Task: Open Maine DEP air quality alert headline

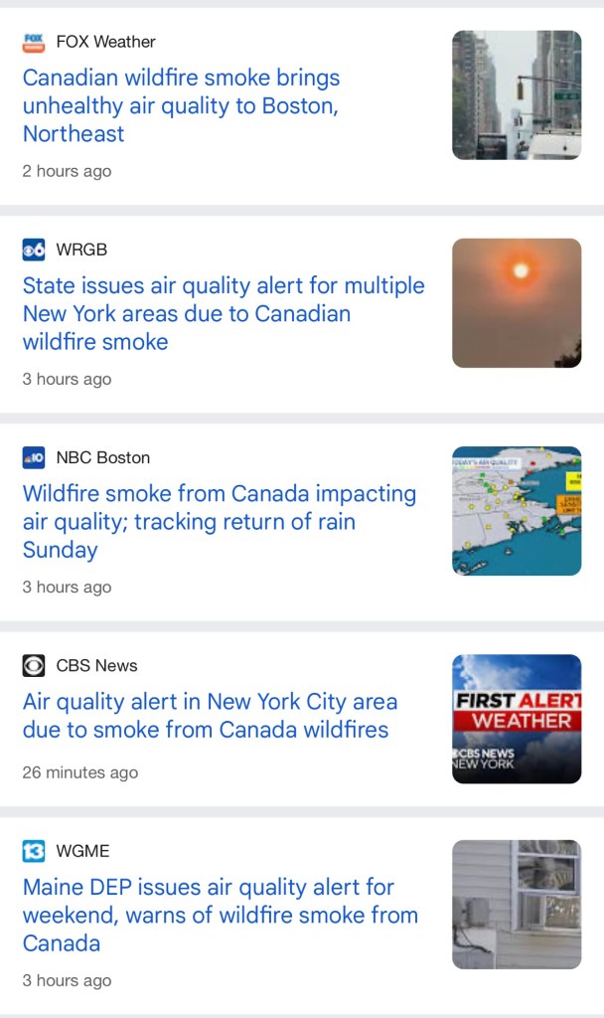Action: coord(220,915)
